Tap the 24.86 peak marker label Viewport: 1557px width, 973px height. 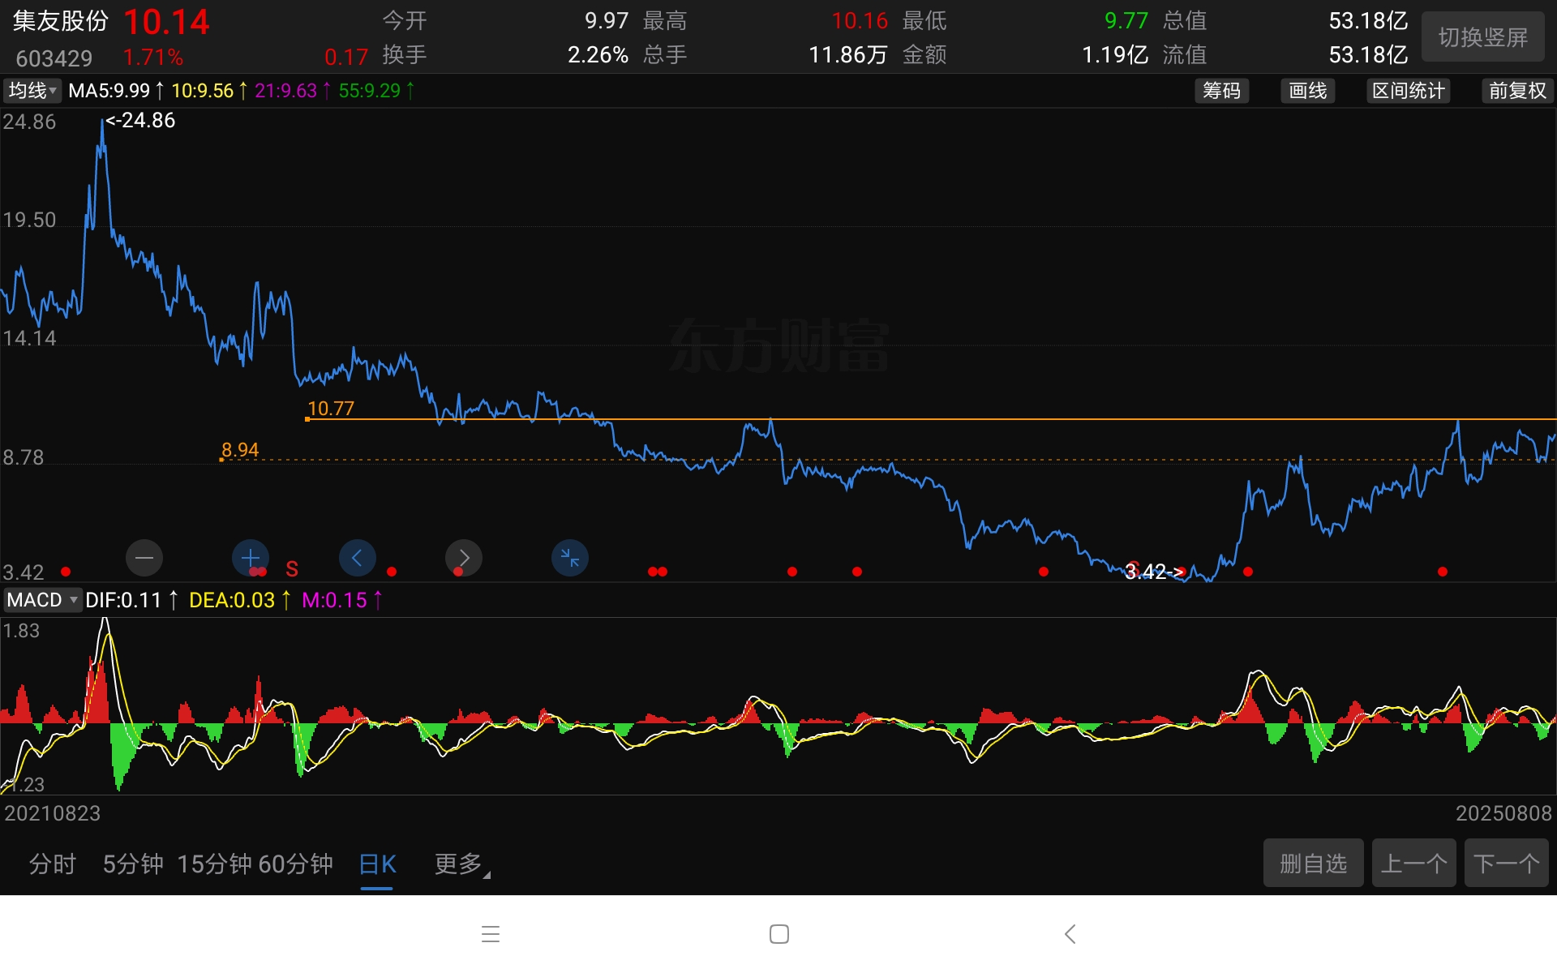140,120
